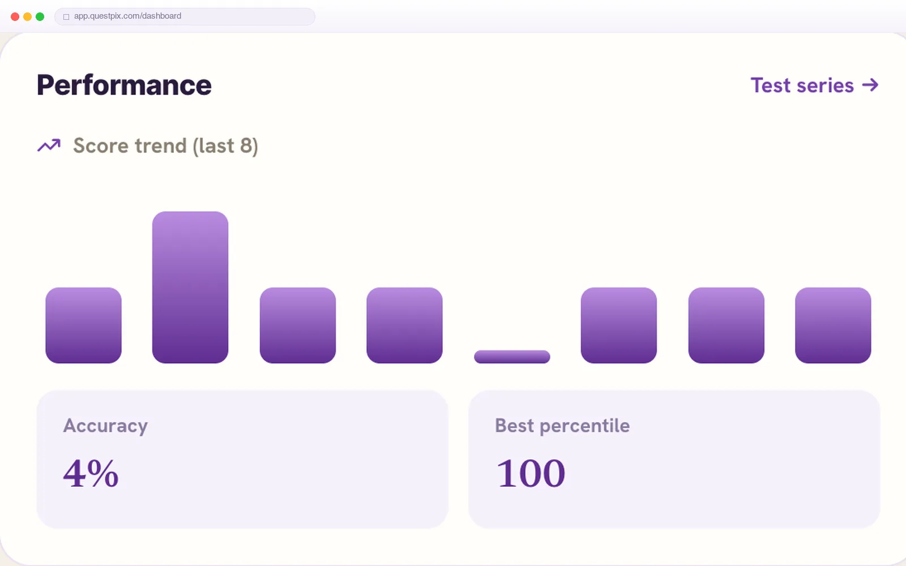Viewport: 906px width, 566px height.
Task: Click the green maximize window button
Action: (x=40, y=16)
